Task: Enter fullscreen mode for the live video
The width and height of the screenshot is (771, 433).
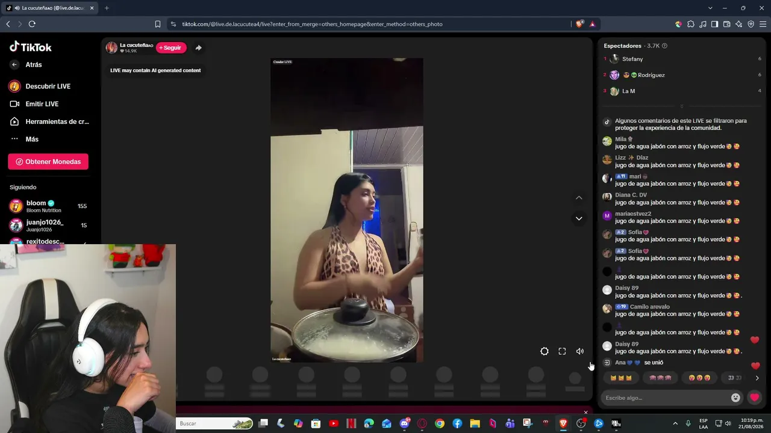Action: click(x=562, y=351)
